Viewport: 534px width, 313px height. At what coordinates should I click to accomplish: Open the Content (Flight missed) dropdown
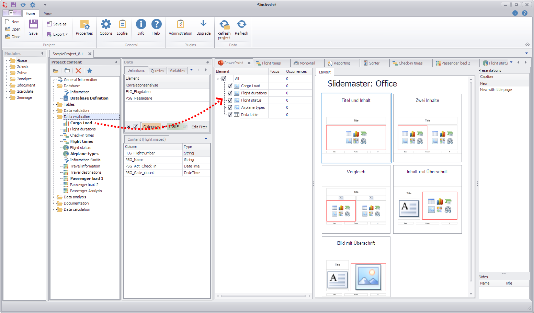pos(206,139)
